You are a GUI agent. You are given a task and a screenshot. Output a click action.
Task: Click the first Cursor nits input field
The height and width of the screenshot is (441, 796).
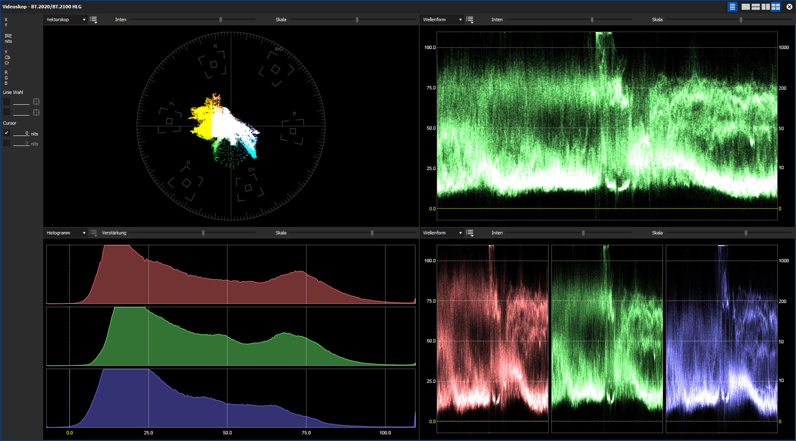pos(22,133)
